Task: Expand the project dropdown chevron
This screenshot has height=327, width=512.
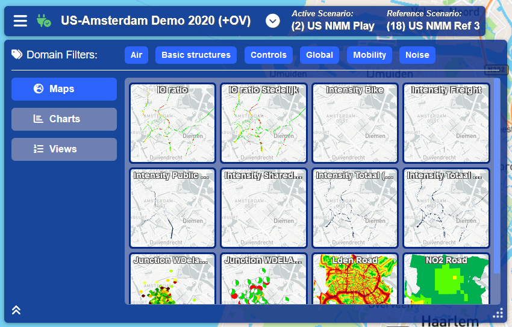Action: coord(273,21)
